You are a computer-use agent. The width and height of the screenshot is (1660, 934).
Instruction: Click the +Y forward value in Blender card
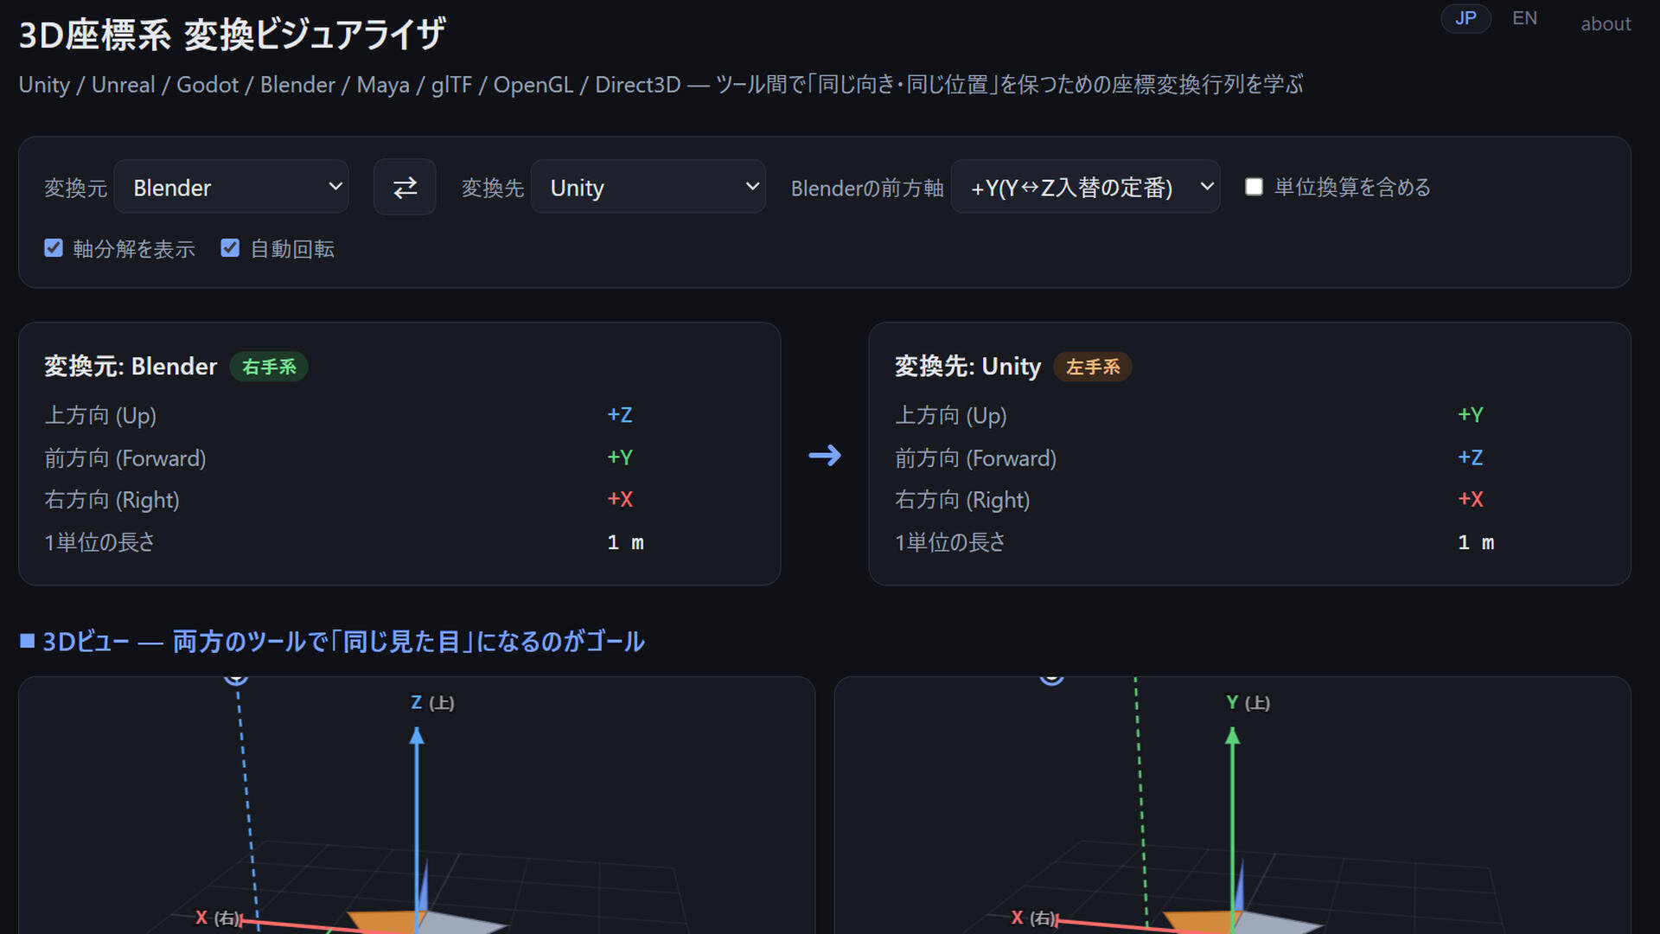620,457
